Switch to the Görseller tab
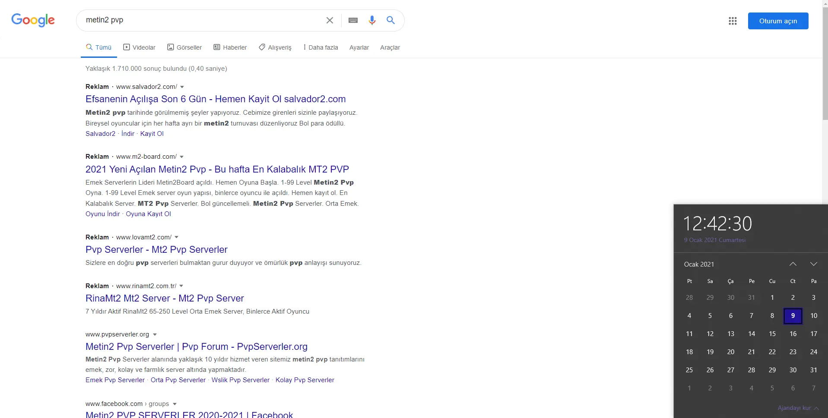Screen dimensions: 828x418 (184, 47)
